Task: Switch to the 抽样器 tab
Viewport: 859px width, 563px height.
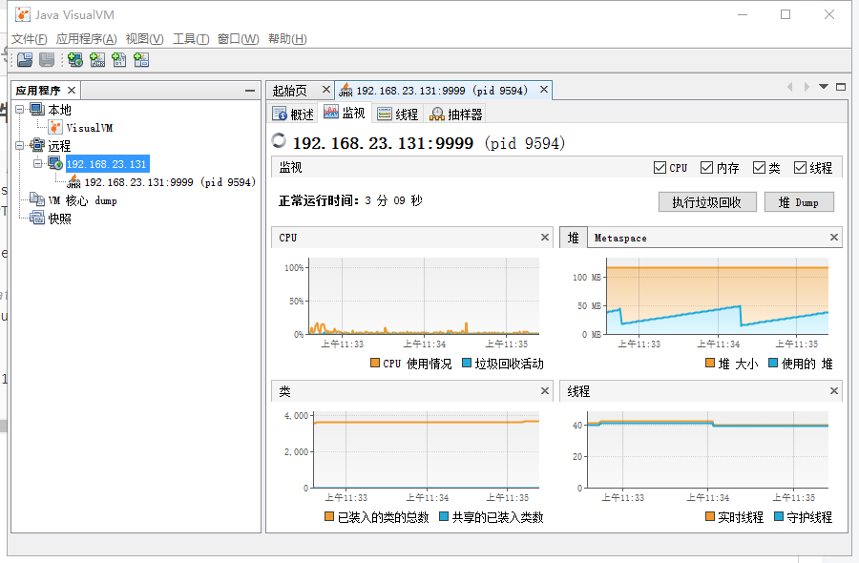Action: pos(456,114)
